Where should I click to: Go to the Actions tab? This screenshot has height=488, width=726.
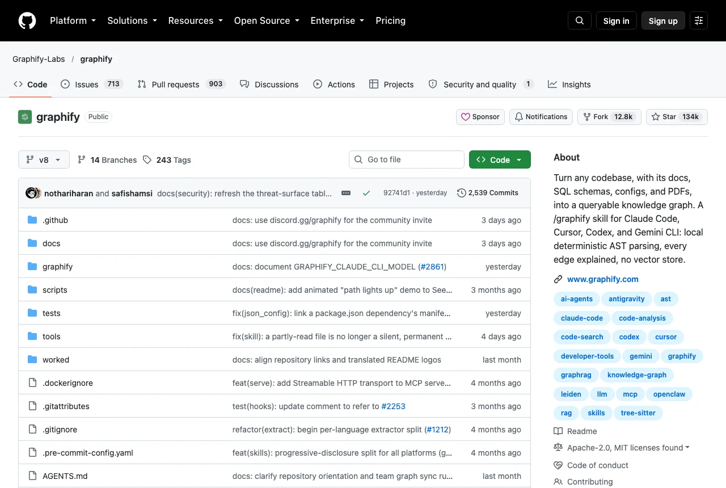point(334,84)
